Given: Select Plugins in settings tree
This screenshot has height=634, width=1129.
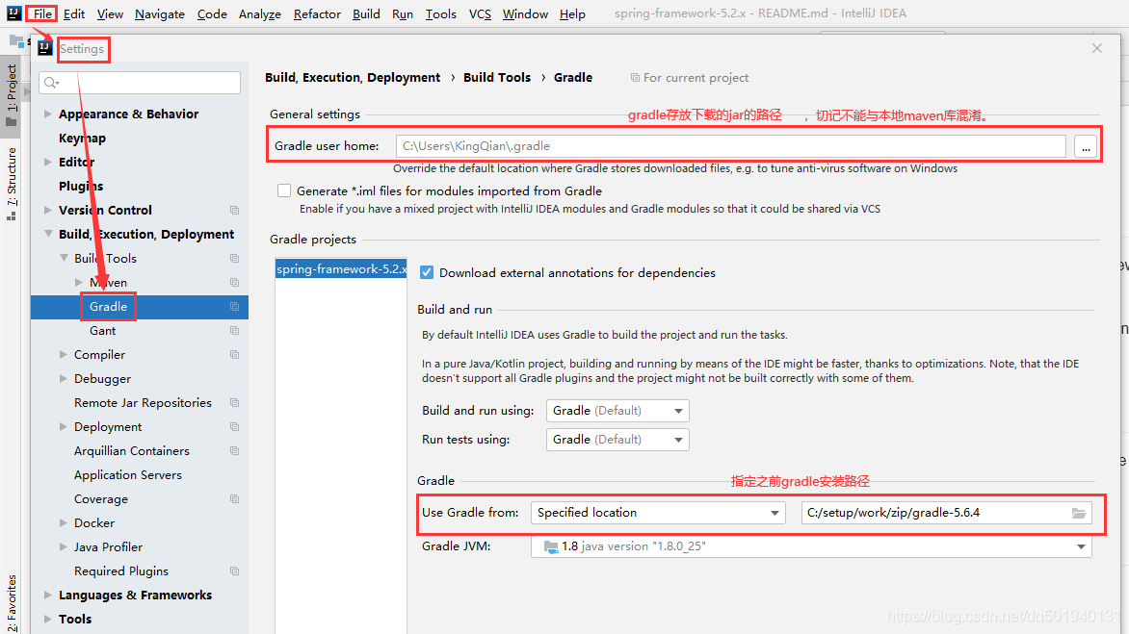Looking at the screenshot, I should tap(81, 187).
